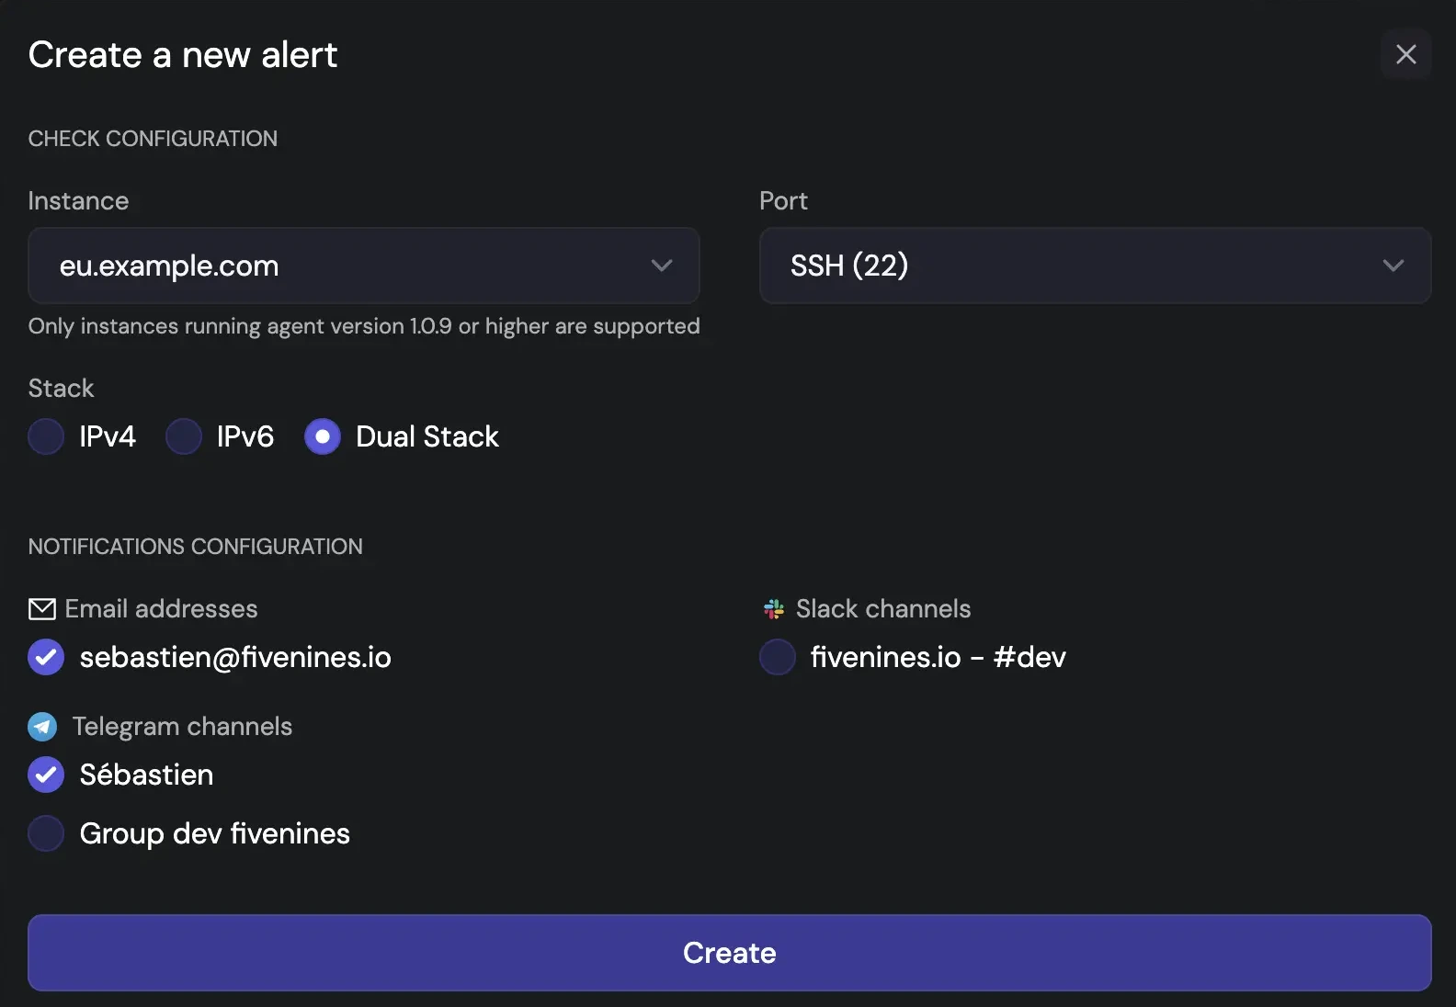
Task: Expand the Port dropdown chevron
Action: point(1393,266)
